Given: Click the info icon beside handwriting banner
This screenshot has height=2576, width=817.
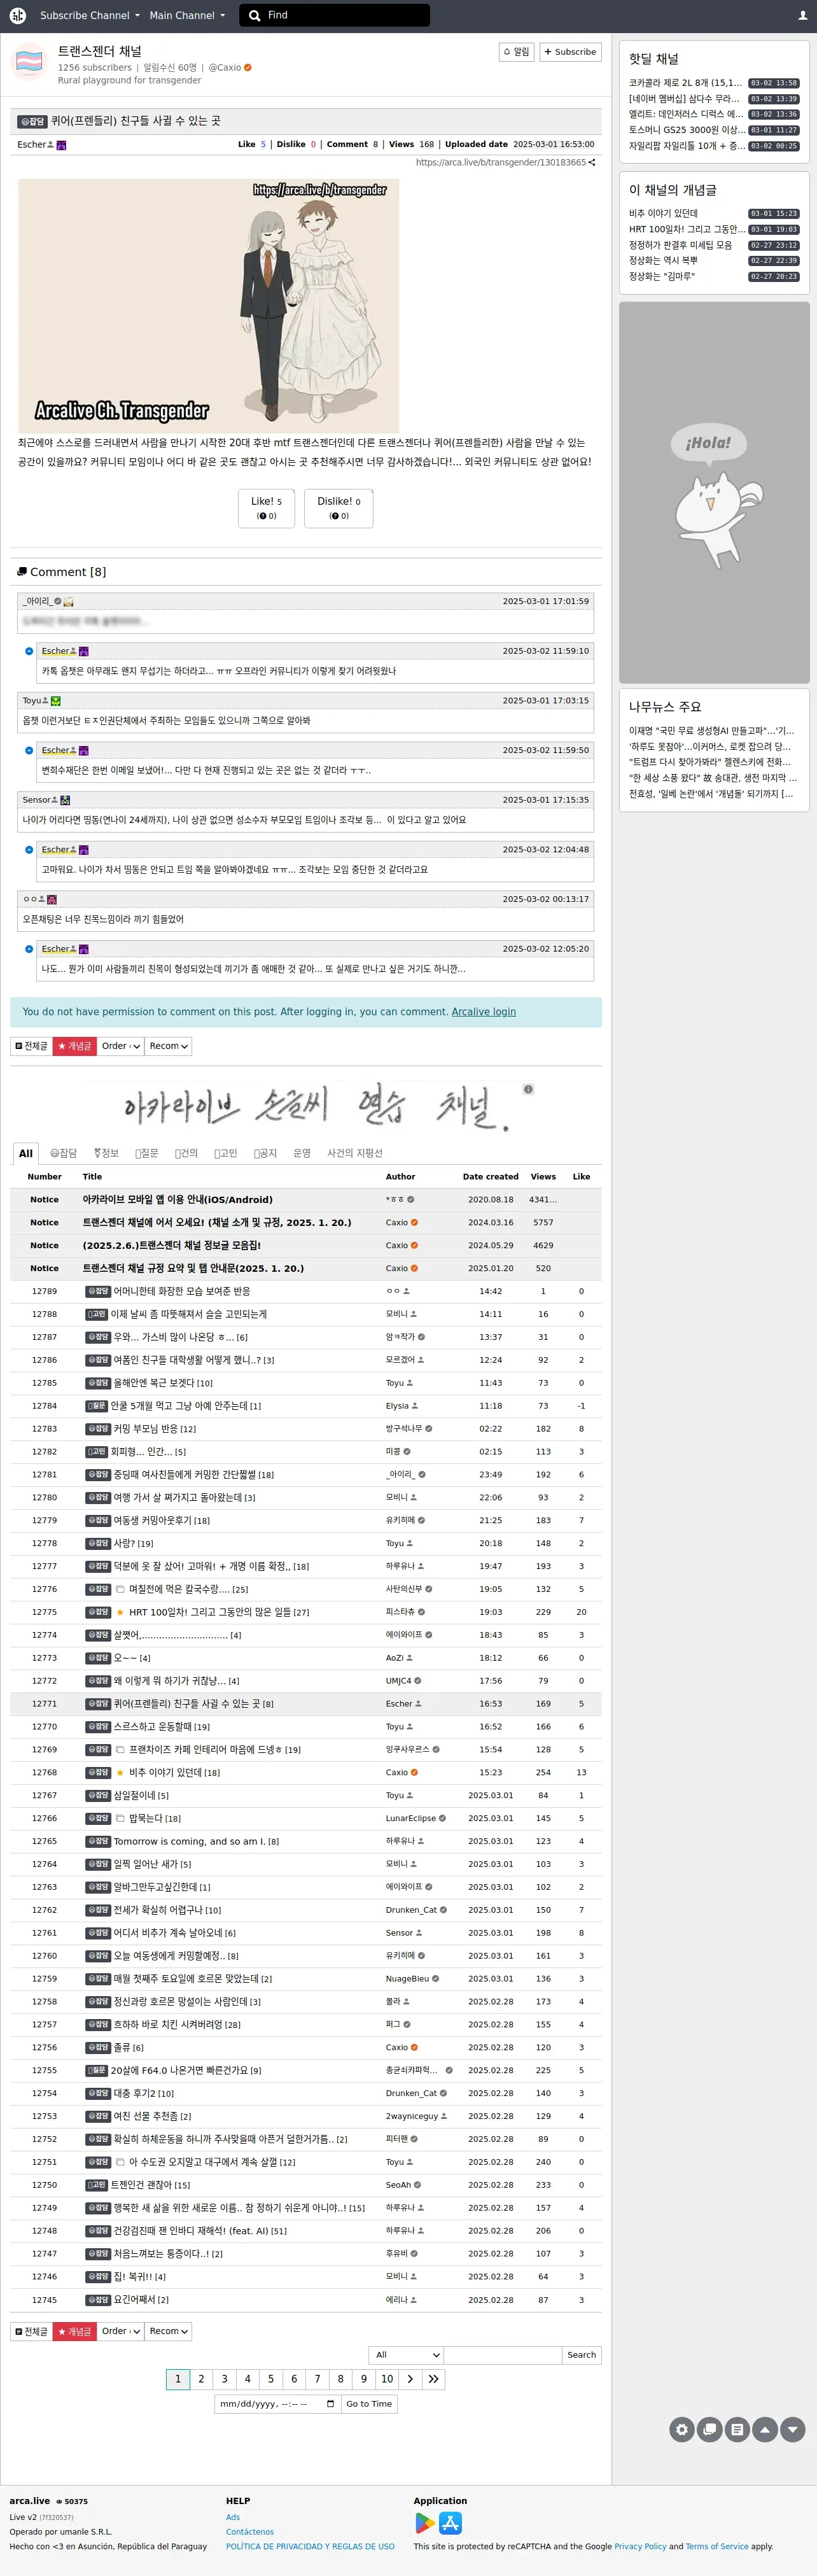Looking at the screenshot, I should tap(528, 1089).
